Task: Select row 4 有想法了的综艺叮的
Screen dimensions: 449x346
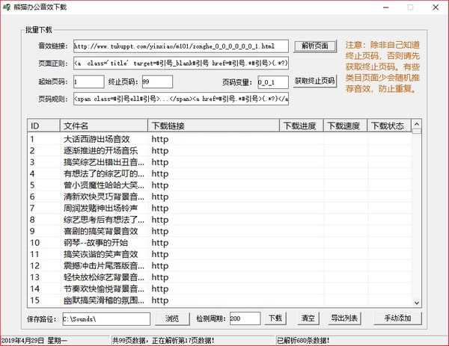Action: click(219, 173)
